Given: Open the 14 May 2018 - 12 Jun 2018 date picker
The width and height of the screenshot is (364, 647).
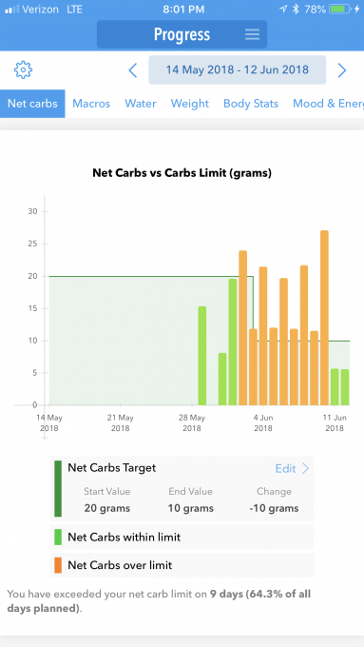Looking at the screenshot, I should pyautogui.click(x=237, y=69).
